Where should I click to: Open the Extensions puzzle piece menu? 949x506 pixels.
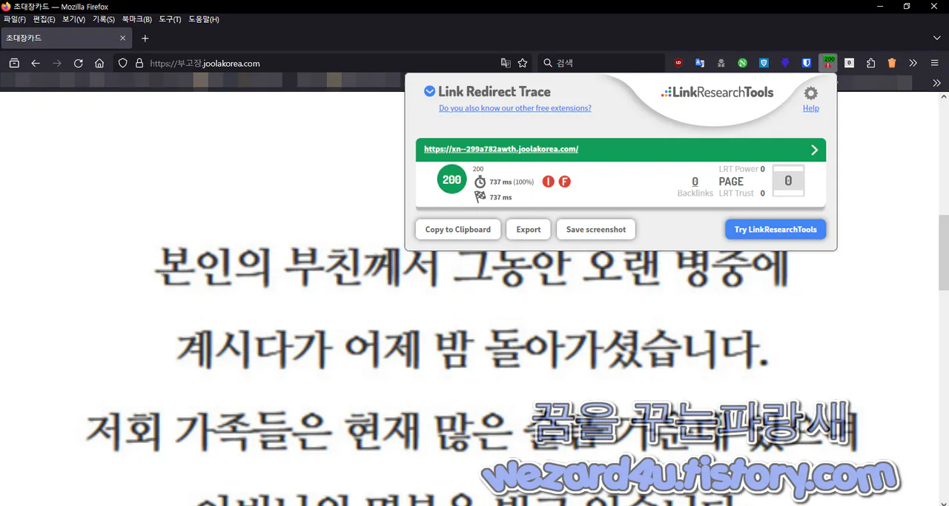871,63
